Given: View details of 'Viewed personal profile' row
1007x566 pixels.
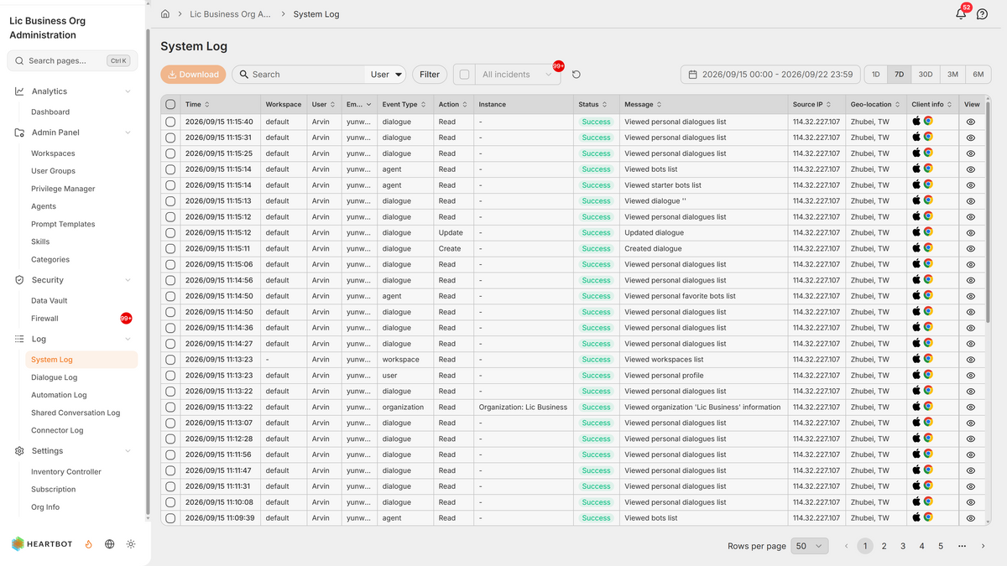Looking at the screenshot, I should point(971,376).
